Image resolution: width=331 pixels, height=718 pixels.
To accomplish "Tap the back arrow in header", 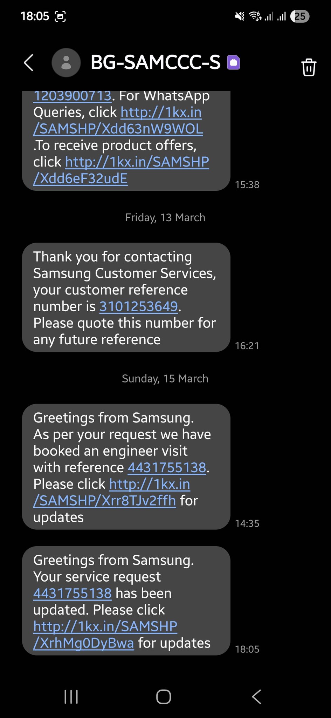I will coord(29,63).
